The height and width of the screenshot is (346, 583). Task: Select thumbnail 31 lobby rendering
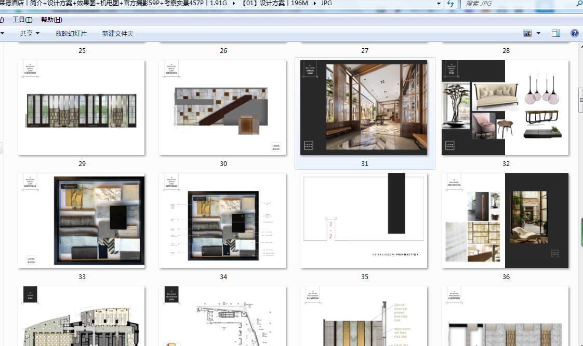point(364,108)
